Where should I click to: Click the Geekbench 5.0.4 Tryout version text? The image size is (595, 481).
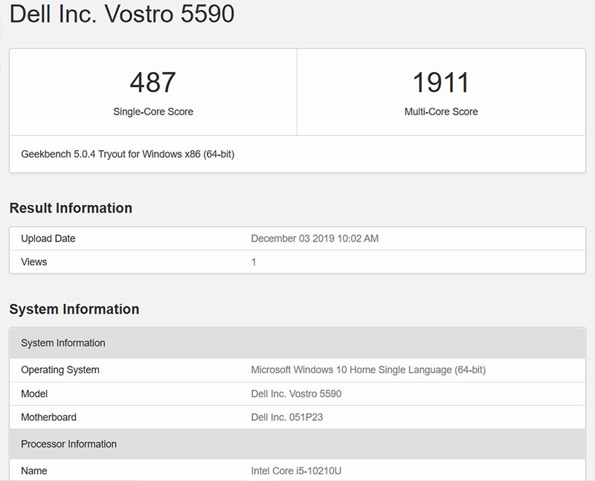[x=128, y=154]
